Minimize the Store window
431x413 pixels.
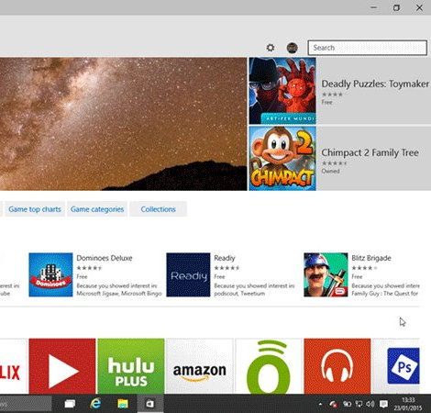pos(373,7)
